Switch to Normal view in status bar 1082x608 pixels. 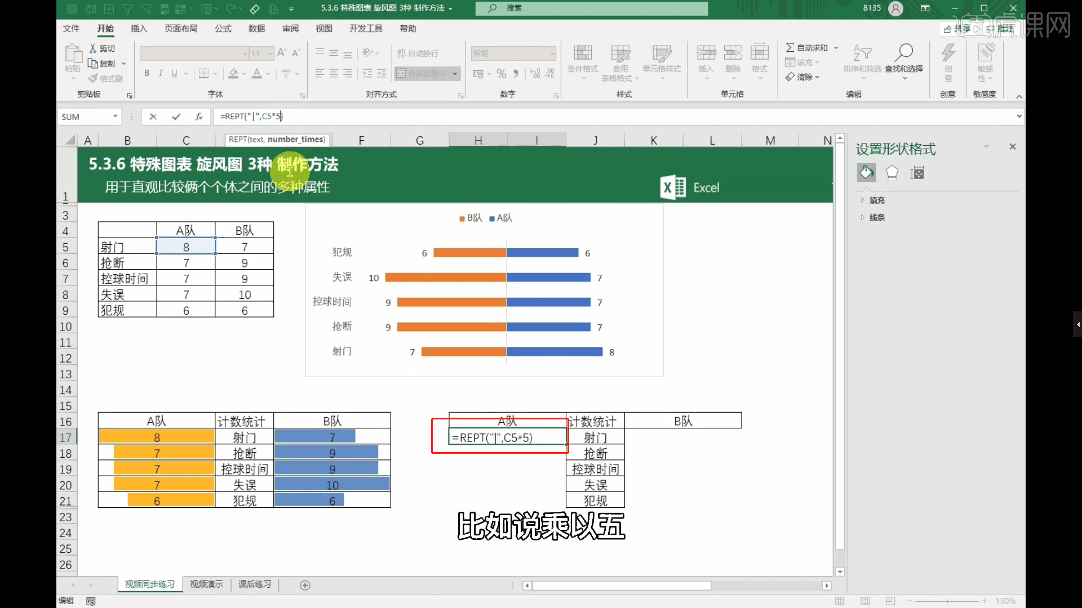point(840,601)
